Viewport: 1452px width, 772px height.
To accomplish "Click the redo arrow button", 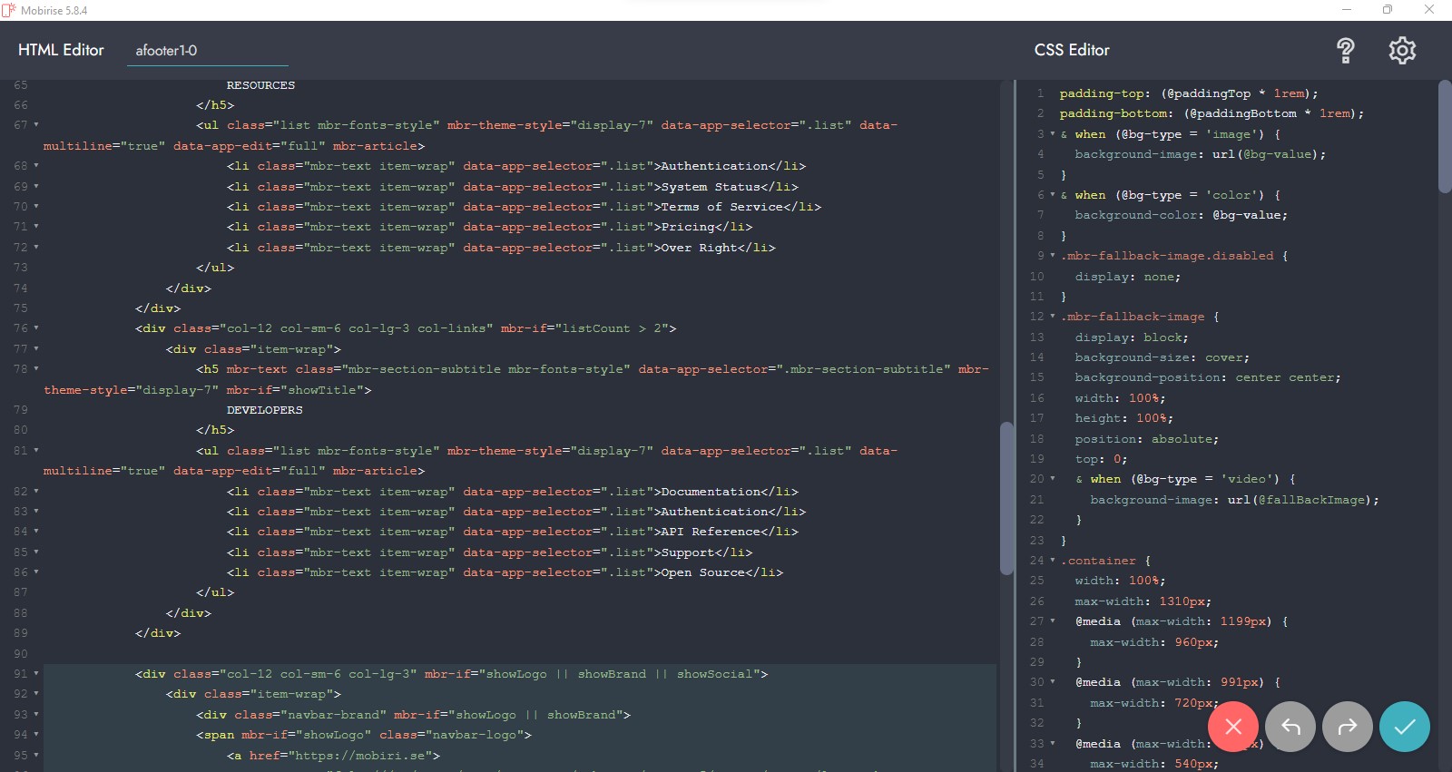I will tap(1348, 727).
